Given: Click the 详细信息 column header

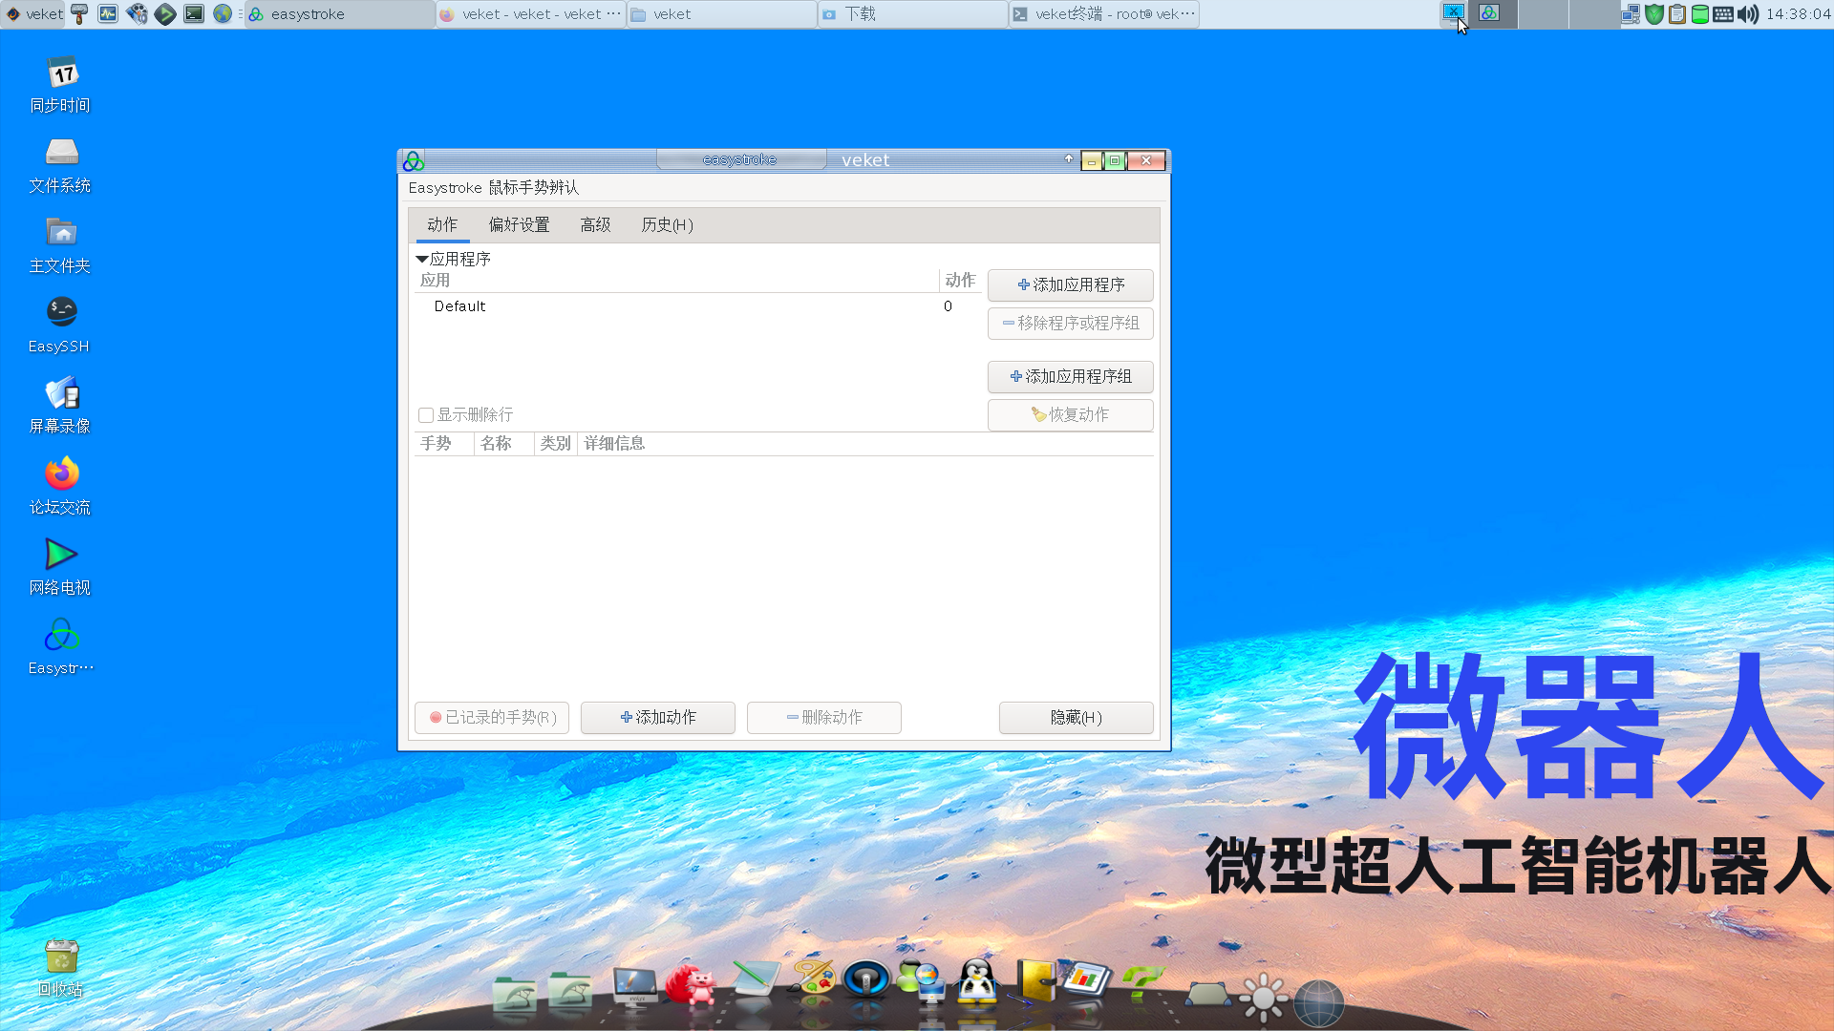Looking at the screenshot, I should (x=865, y=443).
